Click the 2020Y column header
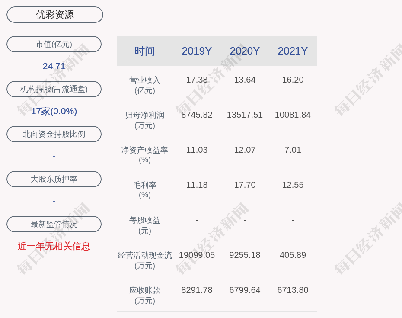The width and height of the screenshot is (402, 318). click(x=245, y=51)
